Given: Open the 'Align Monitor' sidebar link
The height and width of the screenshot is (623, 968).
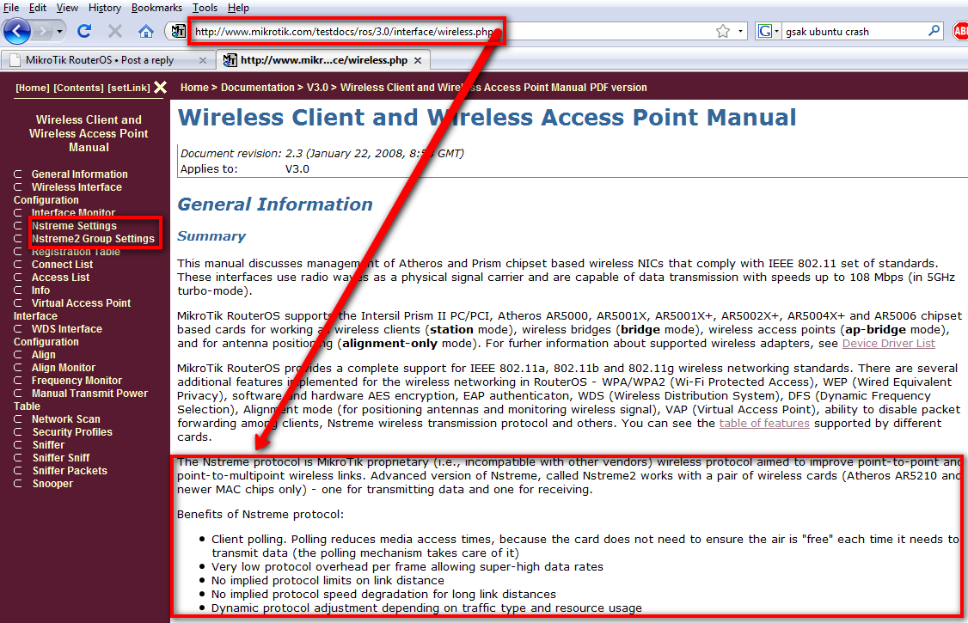Looking at the screenshot, I should click(64, 368).
